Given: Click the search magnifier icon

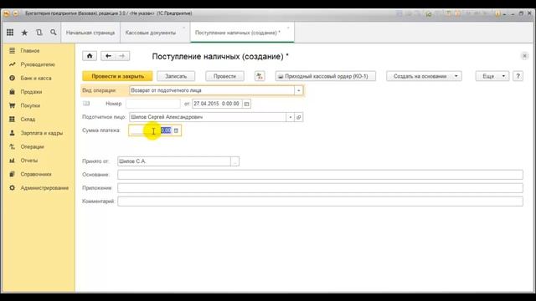Looking at the screenshot, I should coord(54,33).
